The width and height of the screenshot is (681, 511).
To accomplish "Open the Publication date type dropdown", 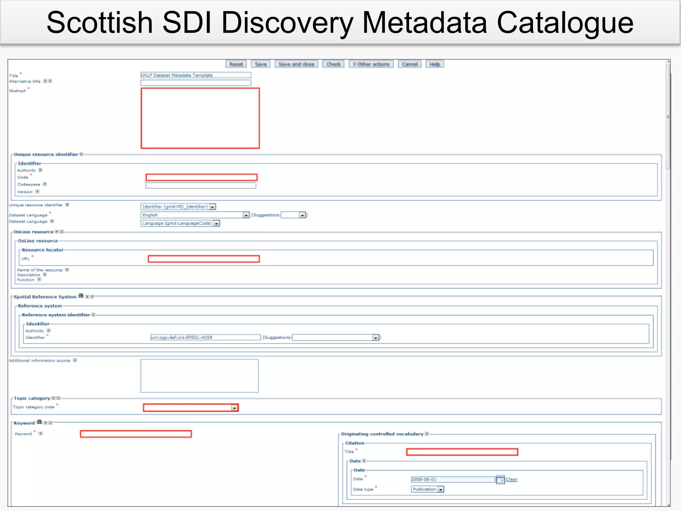I will click(x=428, y=489).
